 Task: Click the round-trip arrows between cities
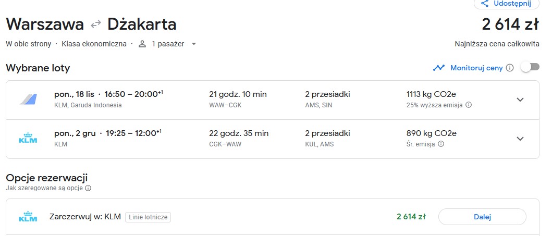tap(96, 24)
